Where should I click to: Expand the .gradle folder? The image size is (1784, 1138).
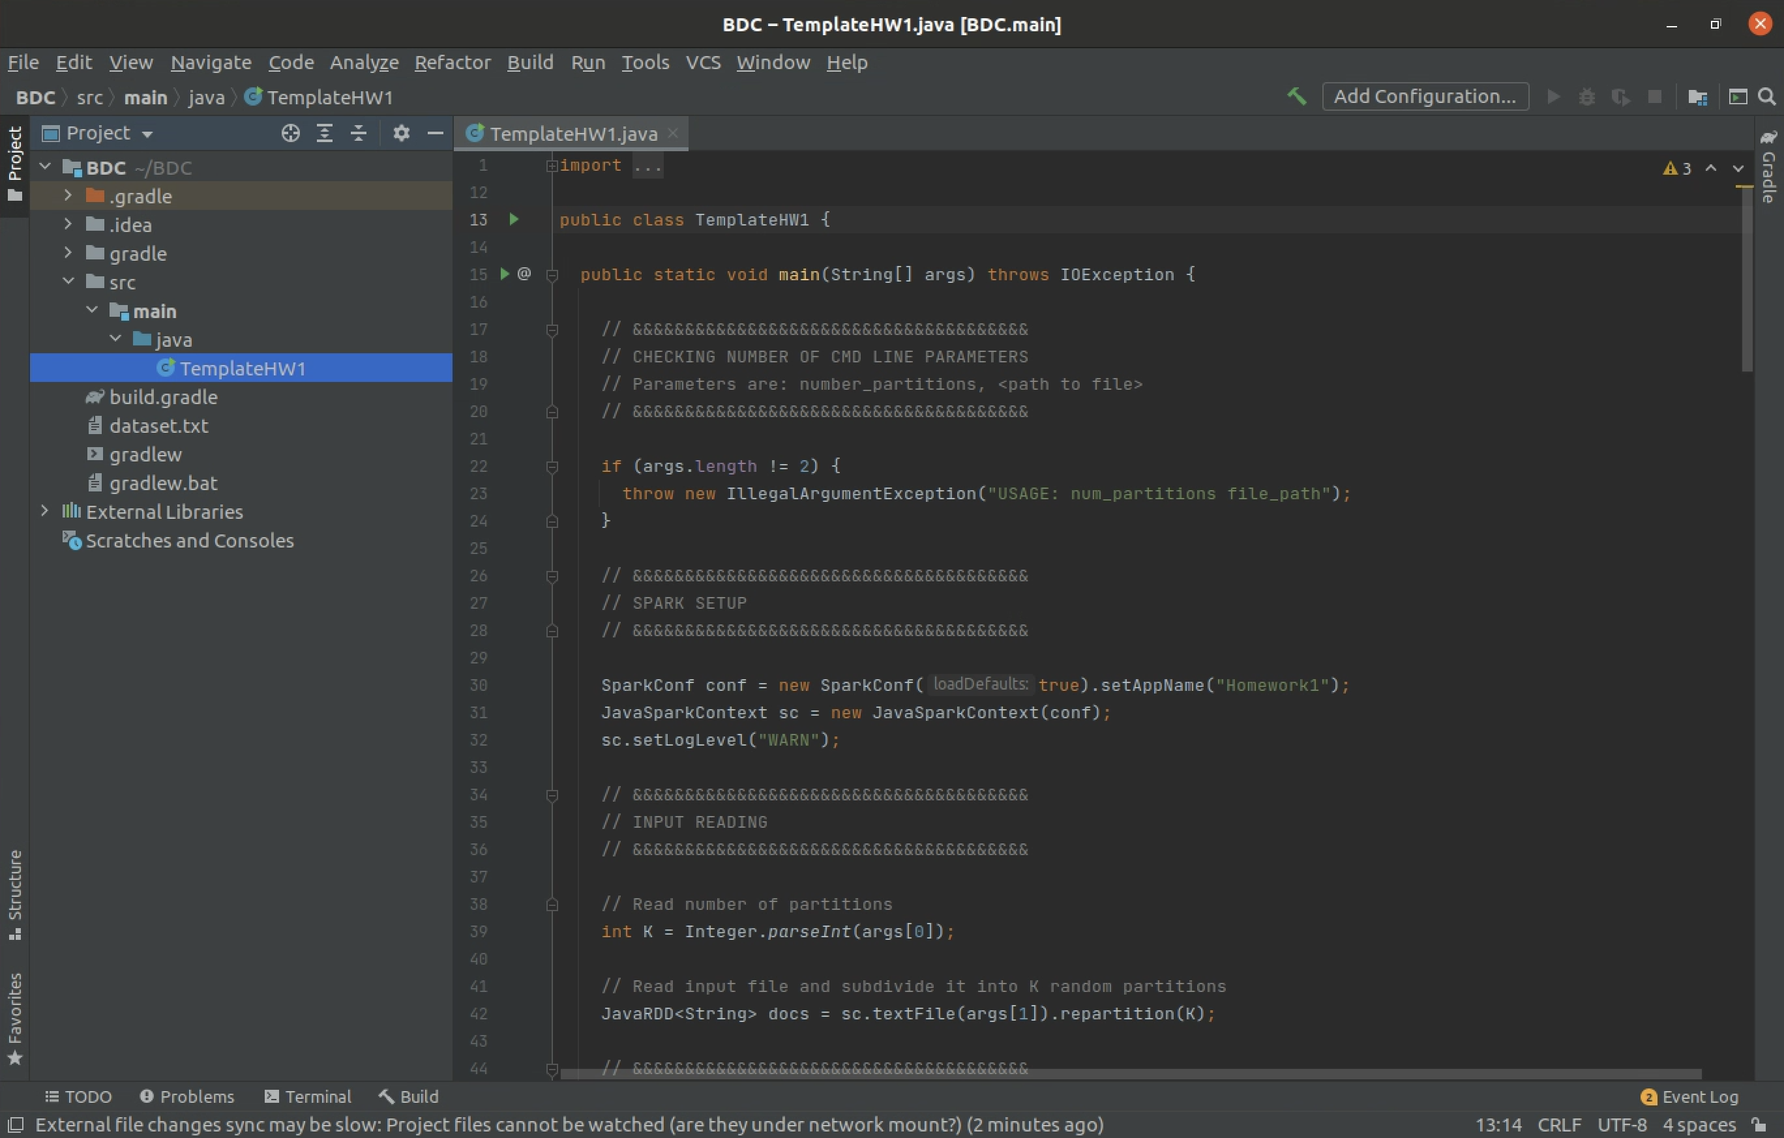click(68, 196)
